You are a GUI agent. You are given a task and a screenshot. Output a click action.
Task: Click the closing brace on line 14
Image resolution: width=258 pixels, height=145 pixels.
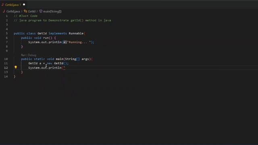[15, 77]
